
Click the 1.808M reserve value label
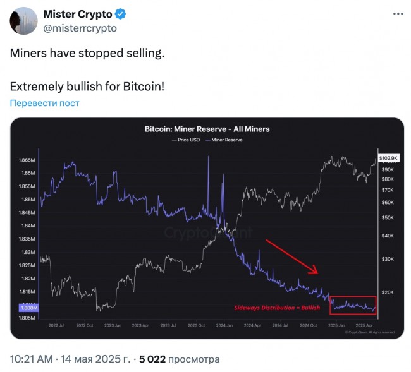pyautogui.click(x=29, y=308)
